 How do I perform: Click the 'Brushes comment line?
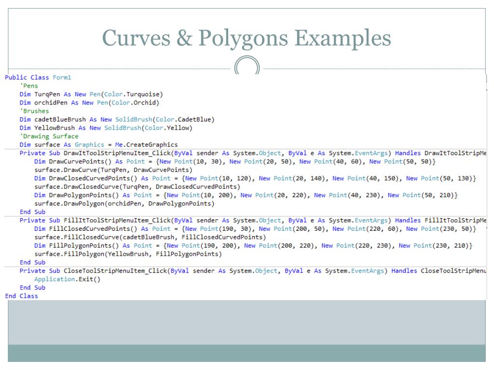pyautogui.click(x=34, y=111)
